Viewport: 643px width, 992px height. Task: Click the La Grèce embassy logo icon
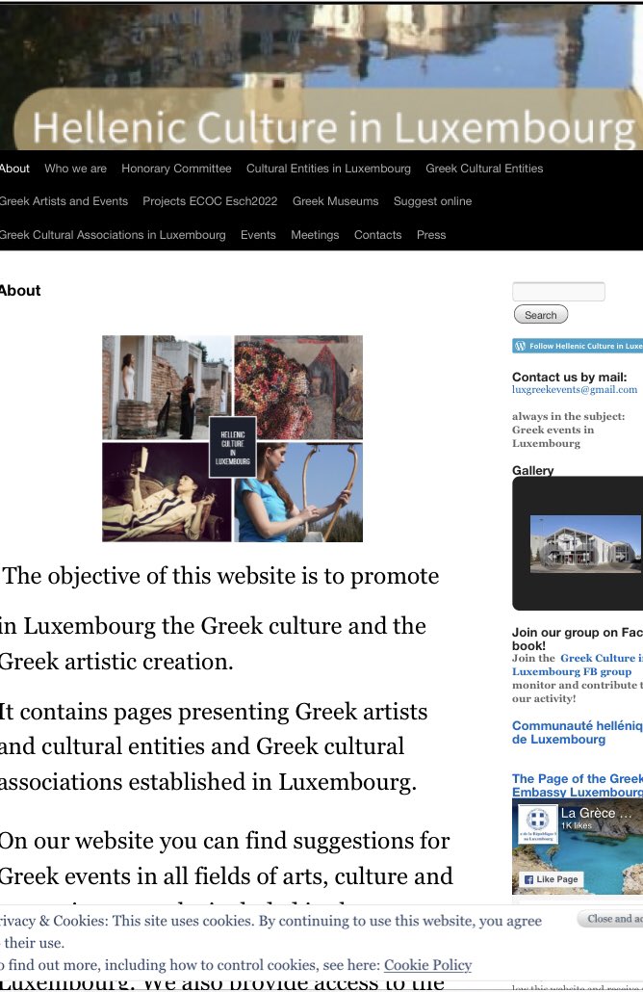click(x=537, y=825)
